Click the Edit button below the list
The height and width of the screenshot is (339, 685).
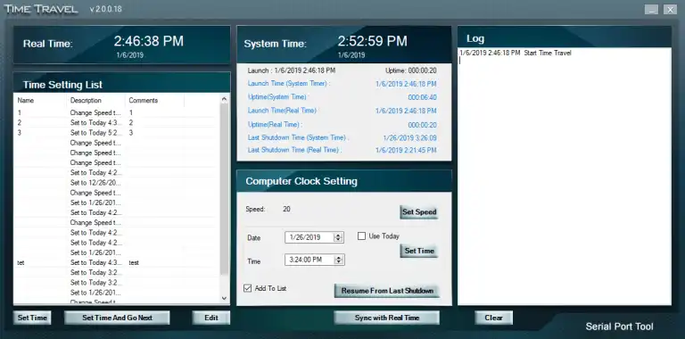(211, 318)
